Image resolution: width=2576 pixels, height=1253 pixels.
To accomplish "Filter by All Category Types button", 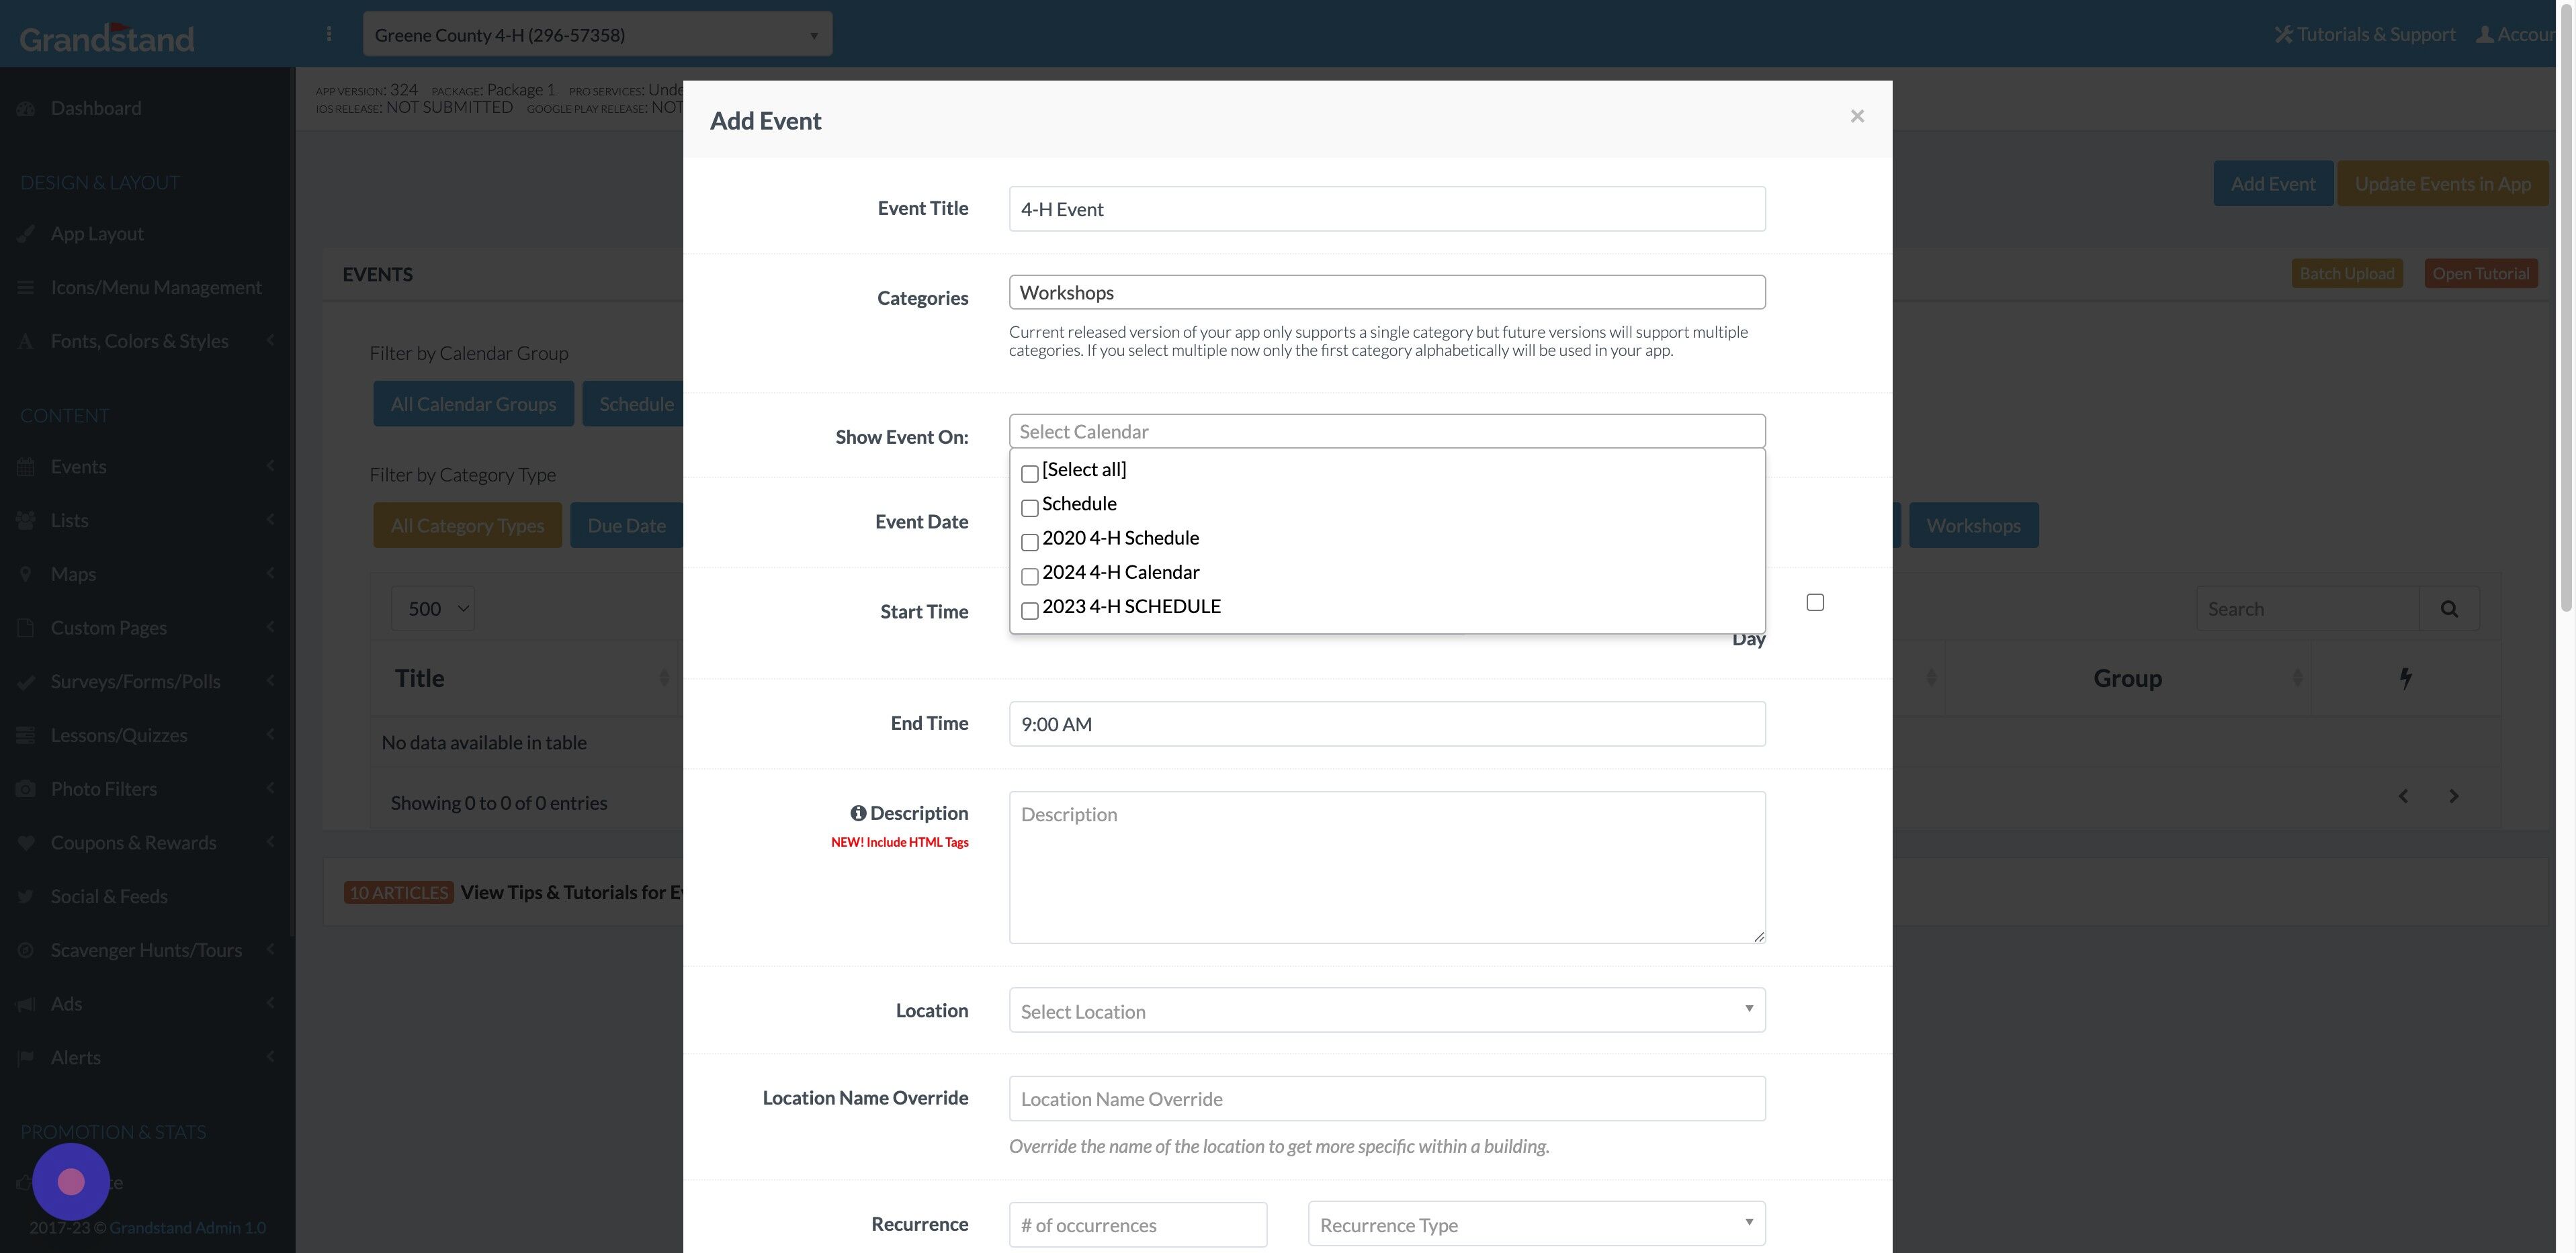I will pyautogui.click(x=467, y=526).
